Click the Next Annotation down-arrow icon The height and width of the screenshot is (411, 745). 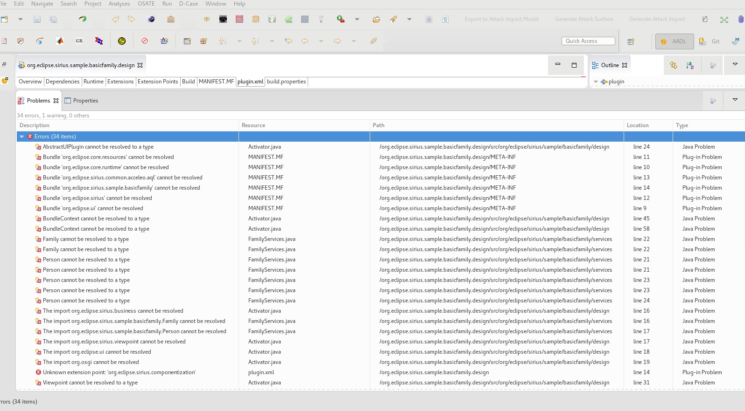223,41
